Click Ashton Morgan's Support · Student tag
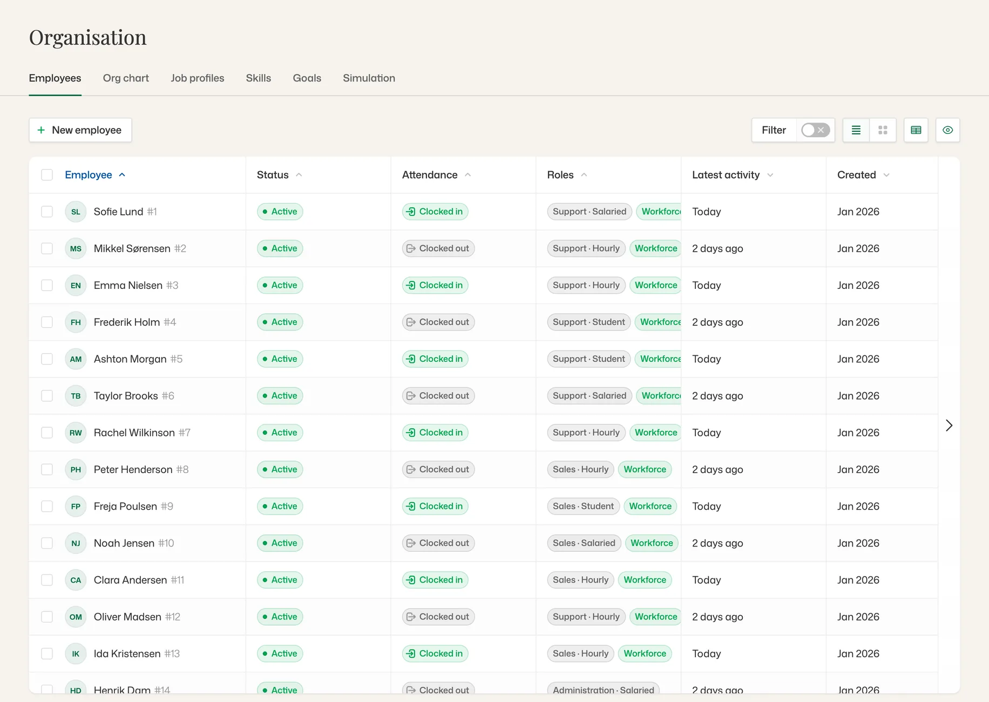 589,359
